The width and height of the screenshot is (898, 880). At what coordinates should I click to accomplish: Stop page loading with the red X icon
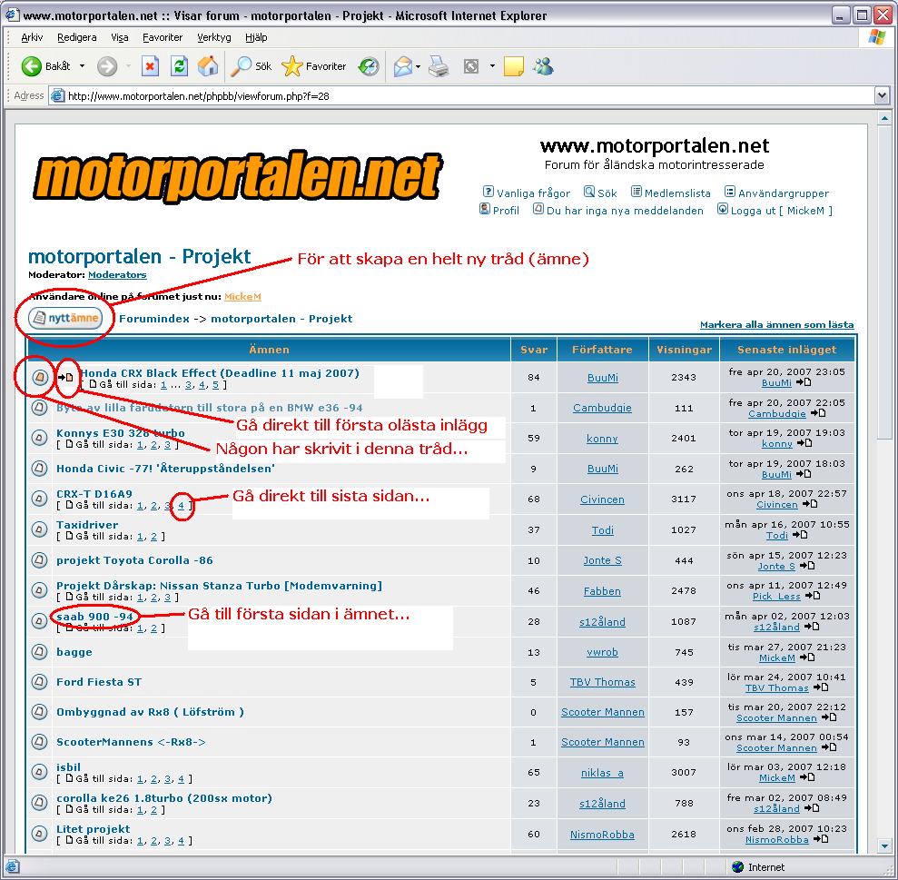(x=150, y=66)
